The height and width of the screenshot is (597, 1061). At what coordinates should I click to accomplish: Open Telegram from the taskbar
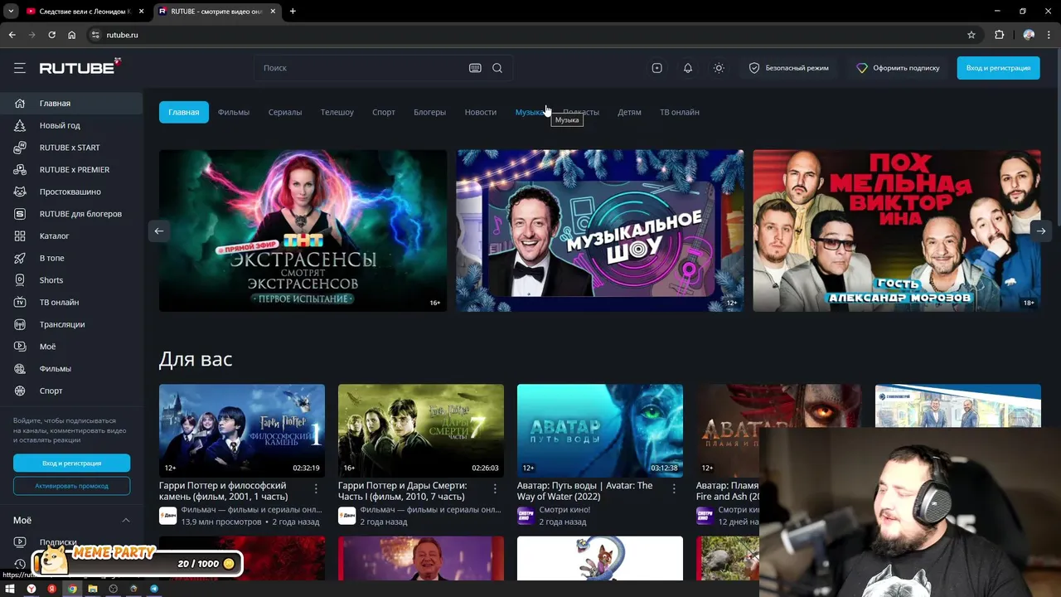point(154,589)
